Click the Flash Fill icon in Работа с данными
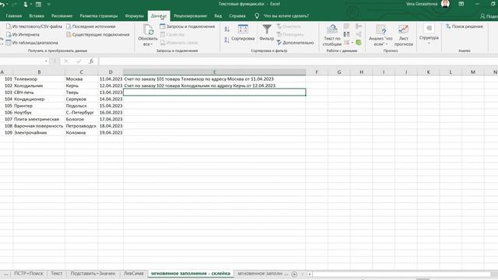The width and height of the screenshot is (498, 280). (346, 26)
